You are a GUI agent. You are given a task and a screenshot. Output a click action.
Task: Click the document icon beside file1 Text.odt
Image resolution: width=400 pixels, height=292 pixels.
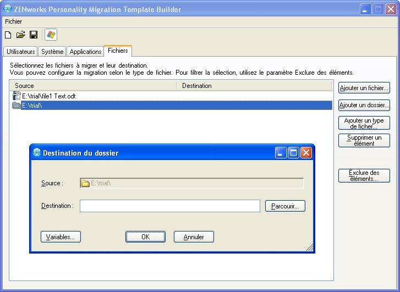pyautogui.click(x=17, y=96)
